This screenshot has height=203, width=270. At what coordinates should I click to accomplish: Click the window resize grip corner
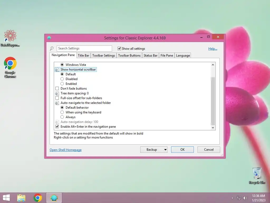[222, 155]
